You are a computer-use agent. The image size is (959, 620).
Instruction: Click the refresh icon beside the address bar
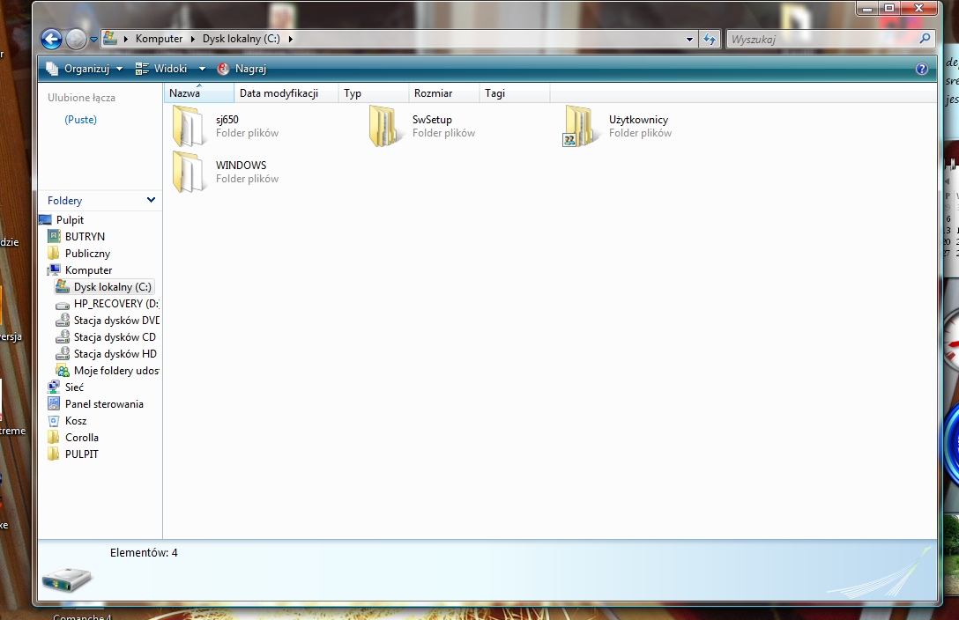pos(709,38)
